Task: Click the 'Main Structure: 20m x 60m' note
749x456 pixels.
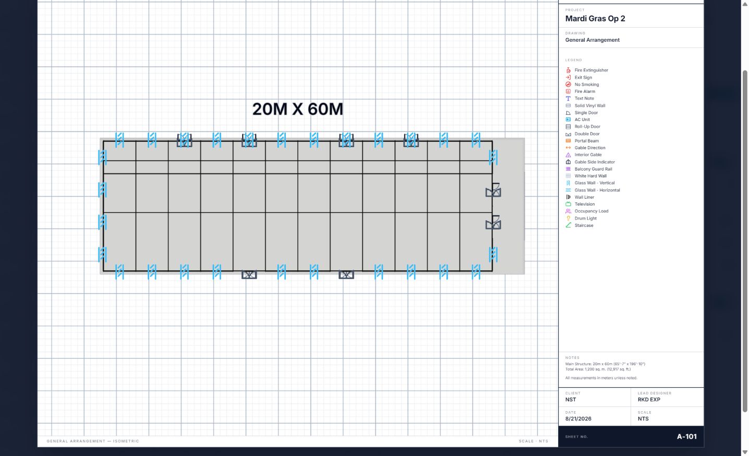Action: coord(605,364)
